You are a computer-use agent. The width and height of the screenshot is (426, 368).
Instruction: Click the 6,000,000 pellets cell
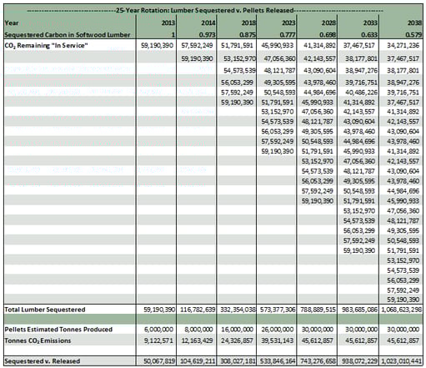[159, 330]
